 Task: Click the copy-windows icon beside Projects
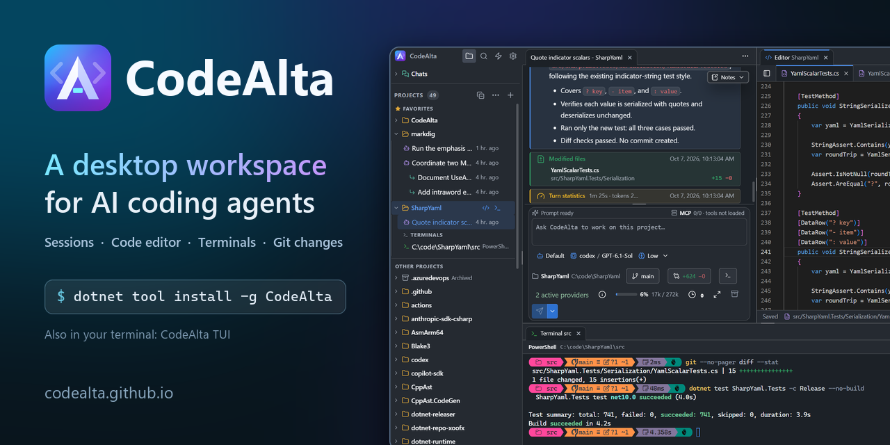pyautogui.click(x=480, y=95)
